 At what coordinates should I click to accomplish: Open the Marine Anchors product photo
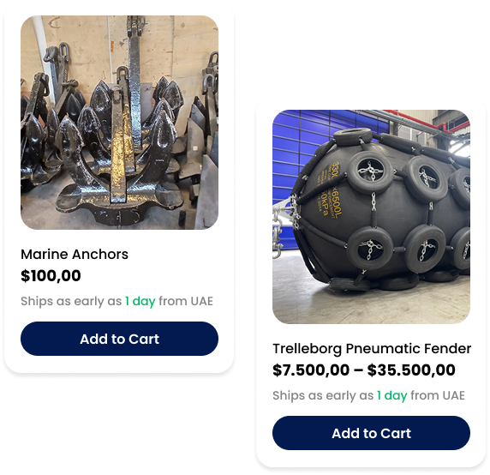(x=119, y=123)
